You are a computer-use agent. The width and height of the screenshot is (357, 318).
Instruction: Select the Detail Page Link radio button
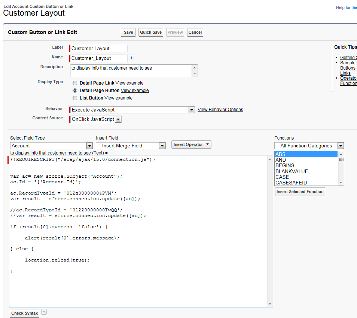[x=75, y=83]
